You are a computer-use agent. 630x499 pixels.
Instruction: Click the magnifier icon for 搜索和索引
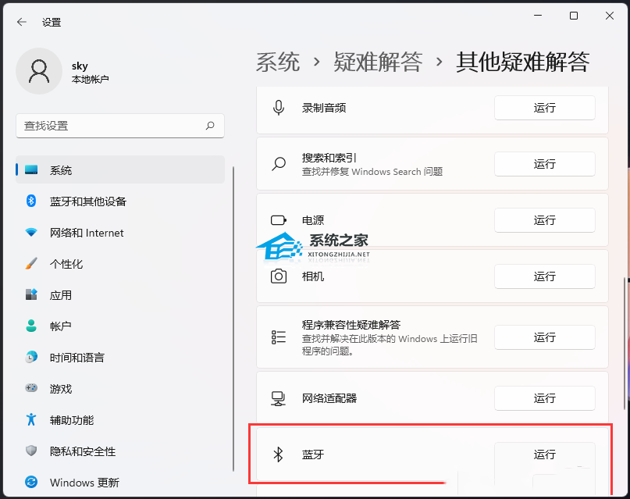coord(279,164)
